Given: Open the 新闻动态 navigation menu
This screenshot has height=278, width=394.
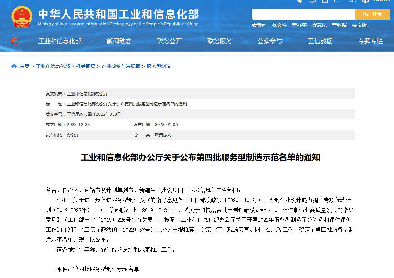Looking at the screenshot, I should 119,41.
